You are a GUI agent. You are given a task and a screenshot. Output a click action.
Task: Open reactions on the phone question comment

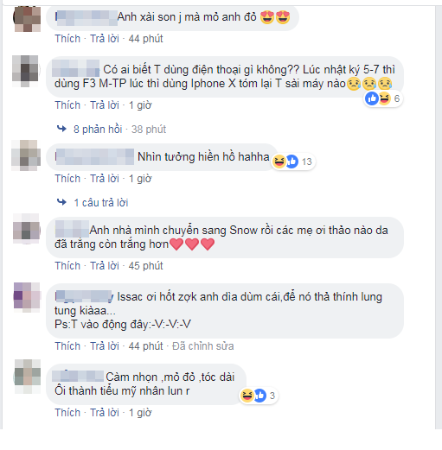[383, 98]
